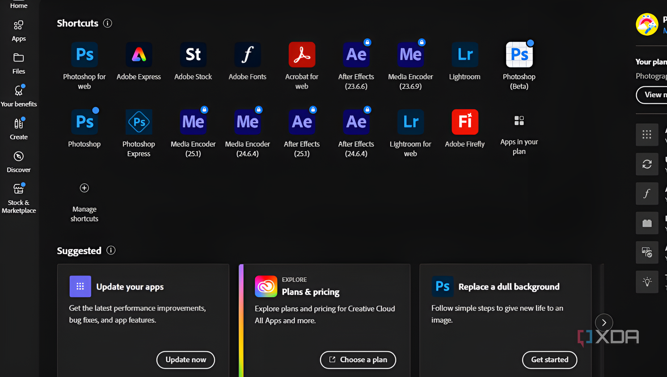Switch to Create section
The height and width of the screenshot is (377, 667).
tap(19, 129)
